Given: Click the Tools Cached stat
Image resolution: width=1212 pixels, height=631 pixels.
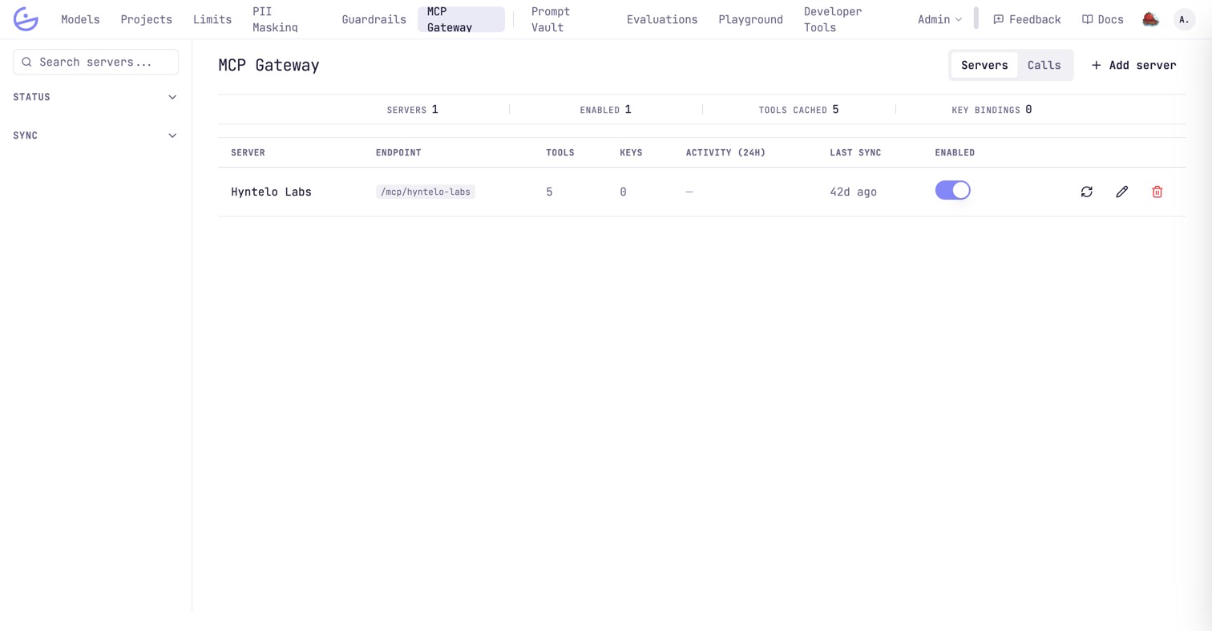Looking at the screenshot, I should coord(798,109).
